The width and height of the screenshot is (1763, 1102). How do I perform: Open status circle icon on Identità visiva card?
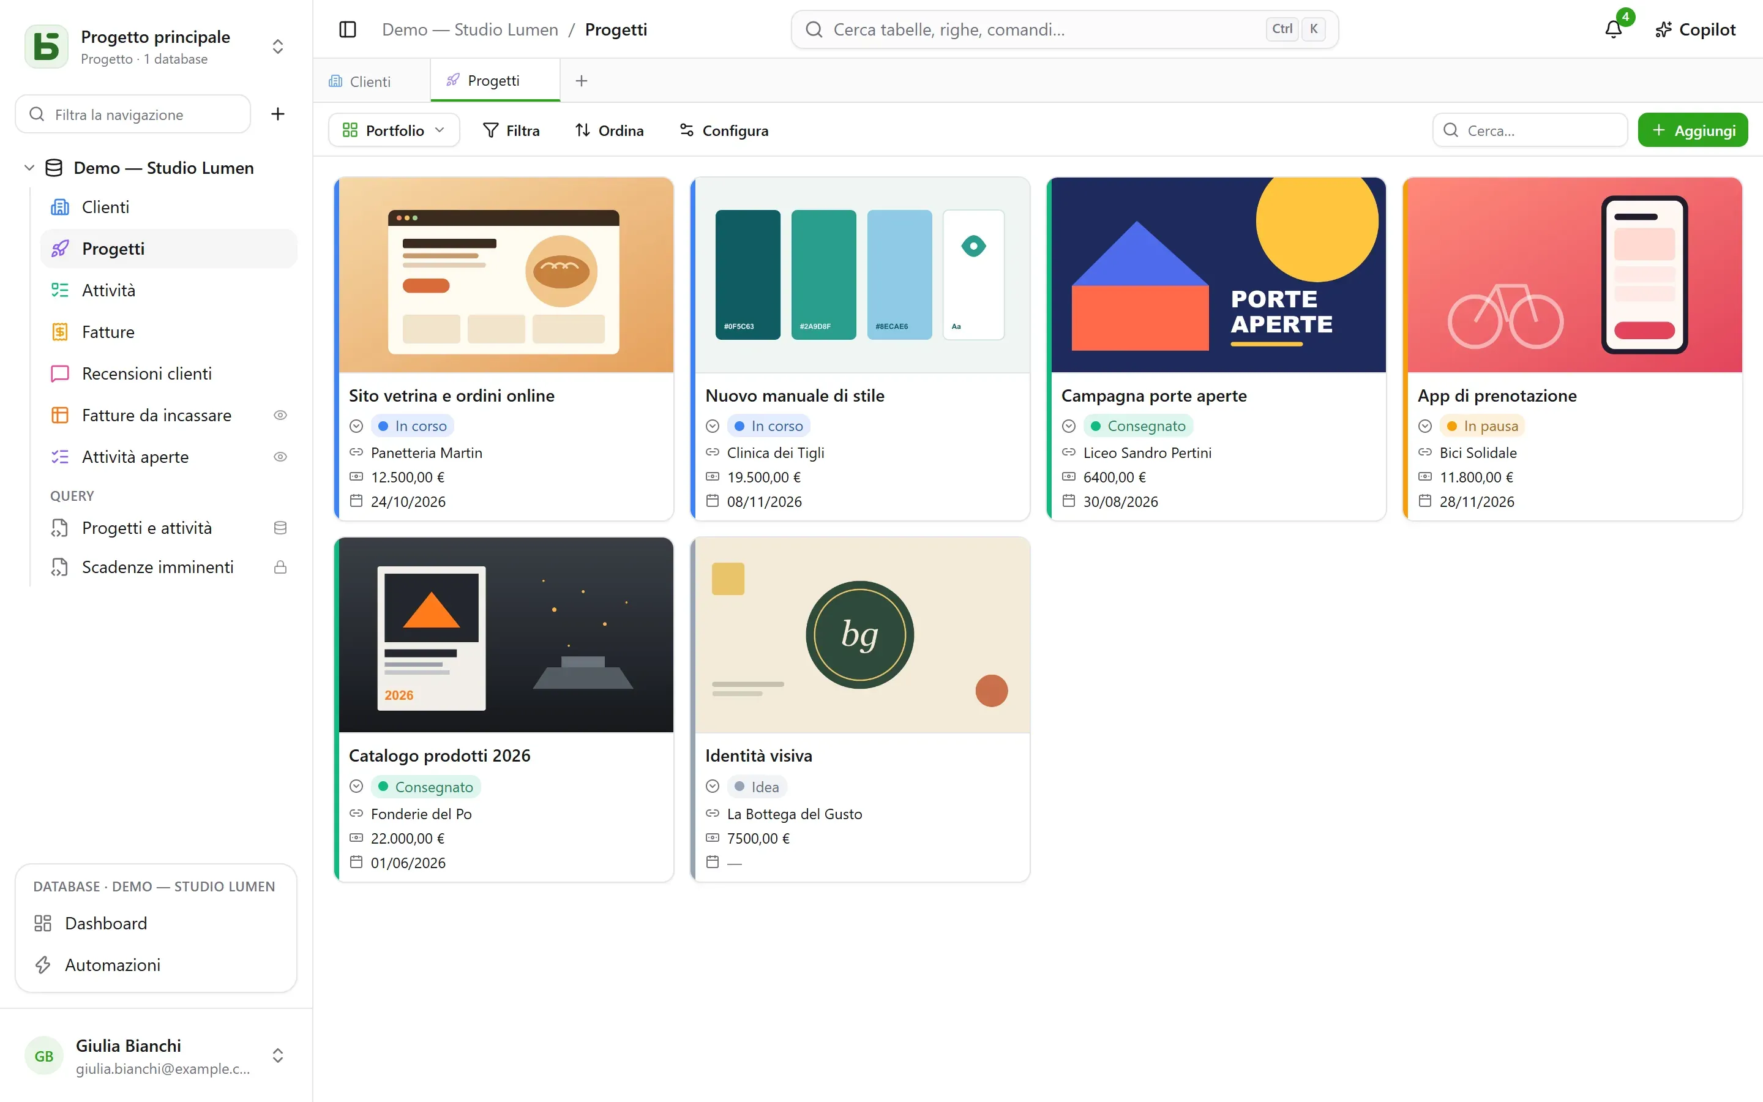click(x=713, y=787)
